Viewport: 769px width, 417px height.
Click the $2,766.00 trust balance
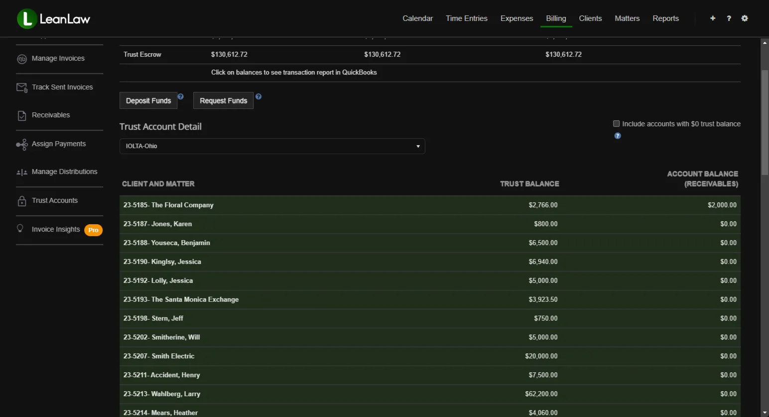tap(543, 205)
